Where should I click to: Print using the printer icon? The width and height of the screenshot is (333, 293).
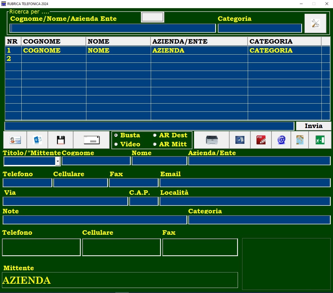[212, 140]
